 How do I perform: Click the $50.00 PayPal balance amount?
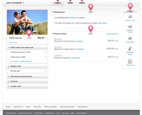point(41,38)
